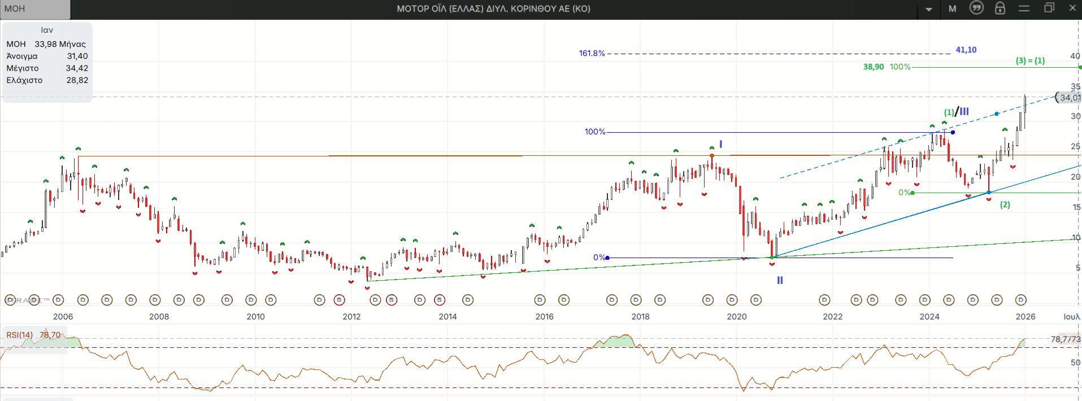Click the red S split marker near 2012
The width and height of the screenshot is (1082, 401).
point(339,300)
